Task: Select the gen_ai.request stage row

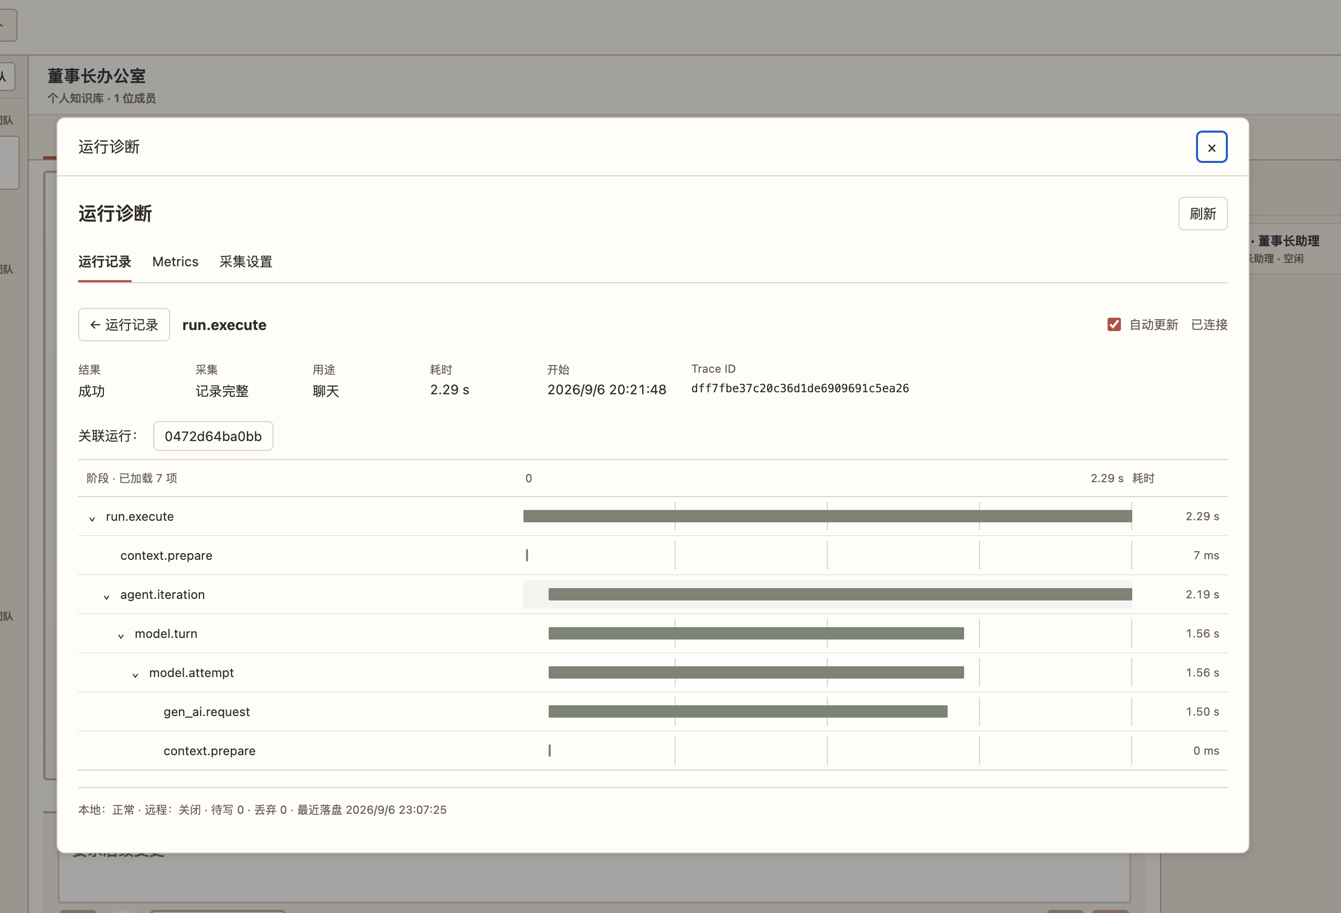Action: pos(653,713)
